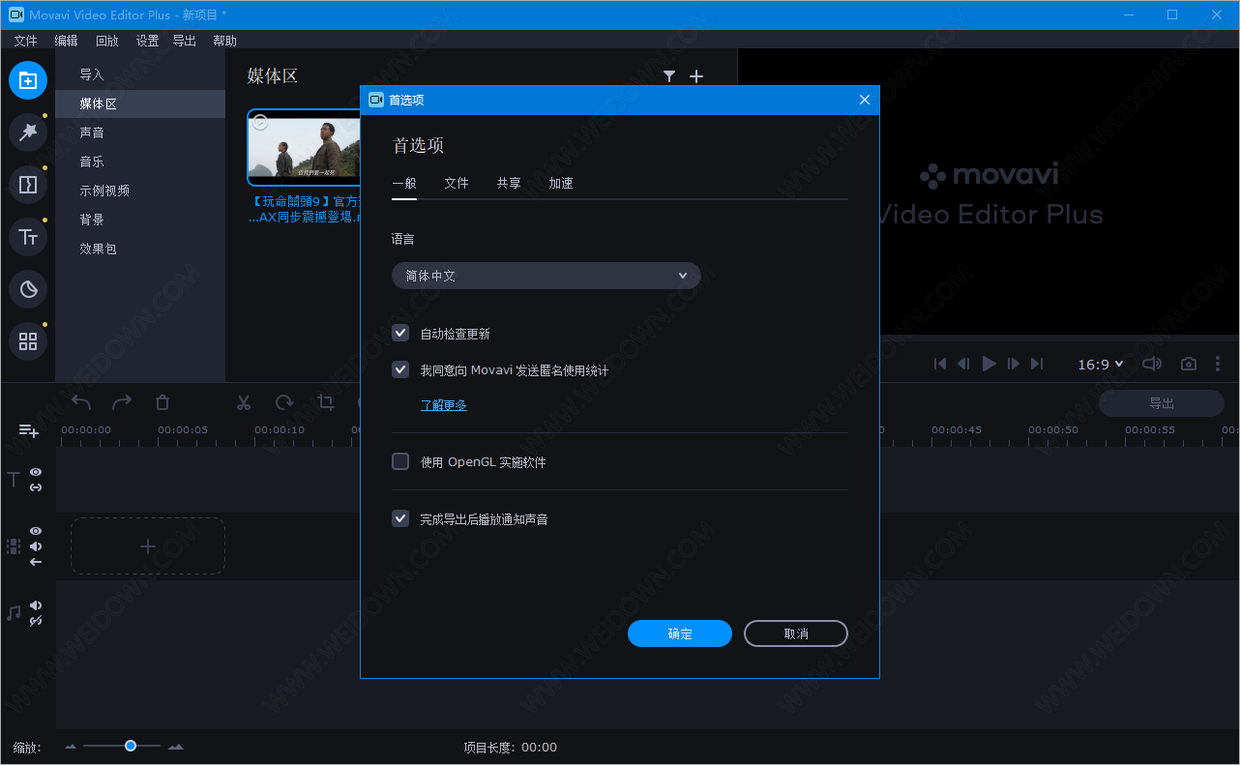Open player more options (three dots)
Screen dimensions: 1240x765
1218,364
